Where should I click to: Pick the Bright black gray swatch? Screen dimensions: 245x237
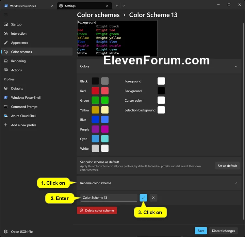[x=105, y=81]
